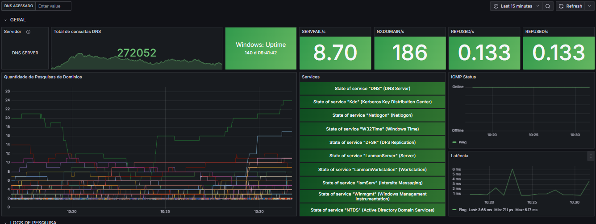Open the Last 15 minutes time range picker
The width and height of the screenshot is (596, 224).
pos(516,6)
